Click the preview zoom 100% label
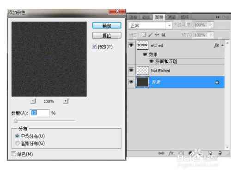 point(49,101)
